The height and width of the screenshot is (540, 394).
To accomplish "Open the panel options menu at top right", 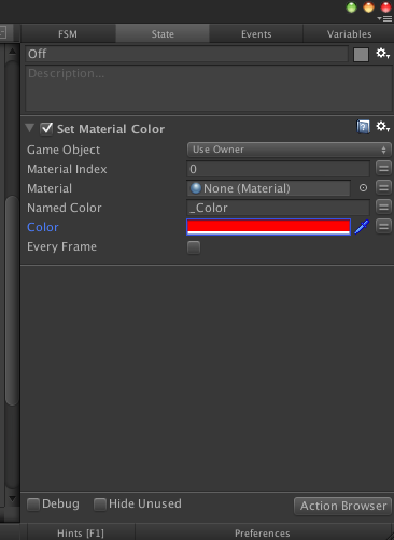I will (x=385, y=19).
